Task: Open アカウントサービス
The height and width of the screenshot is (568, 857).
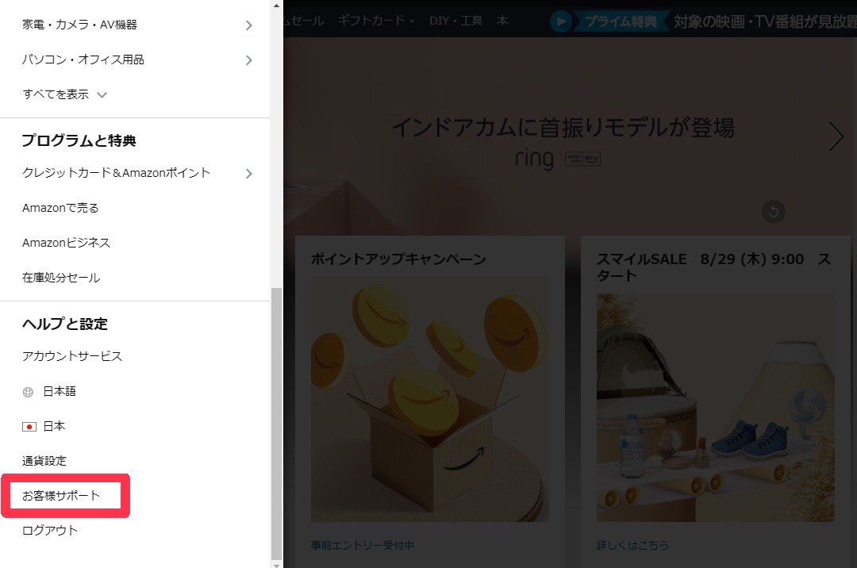Action: (x=72, y=356)
